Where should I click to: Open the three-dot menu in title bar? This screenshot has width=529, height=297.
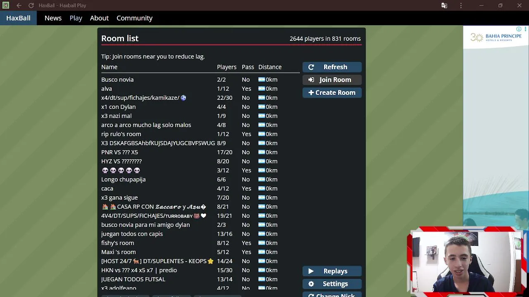point(461,5)
